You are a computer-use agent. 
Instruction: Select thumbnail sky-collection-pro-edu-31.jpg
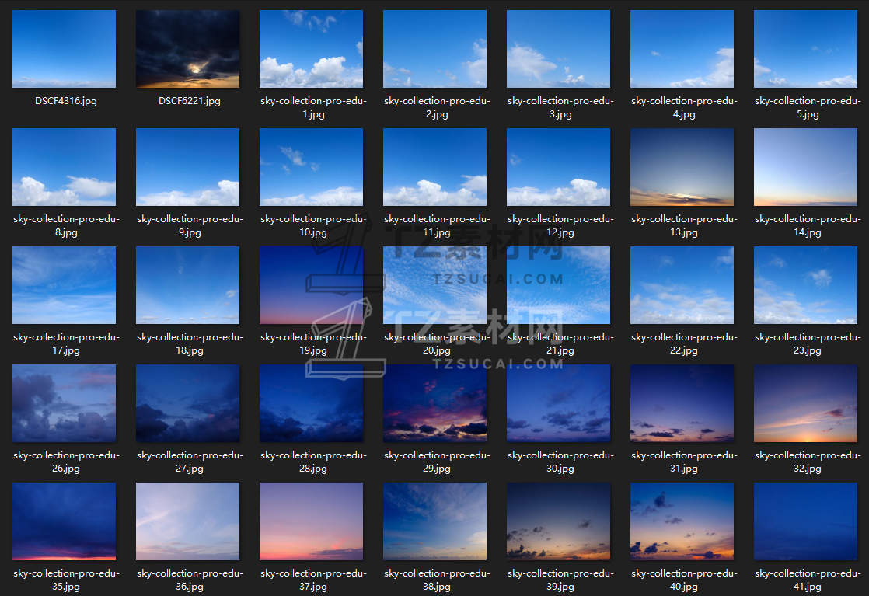(x=682, y=403)
